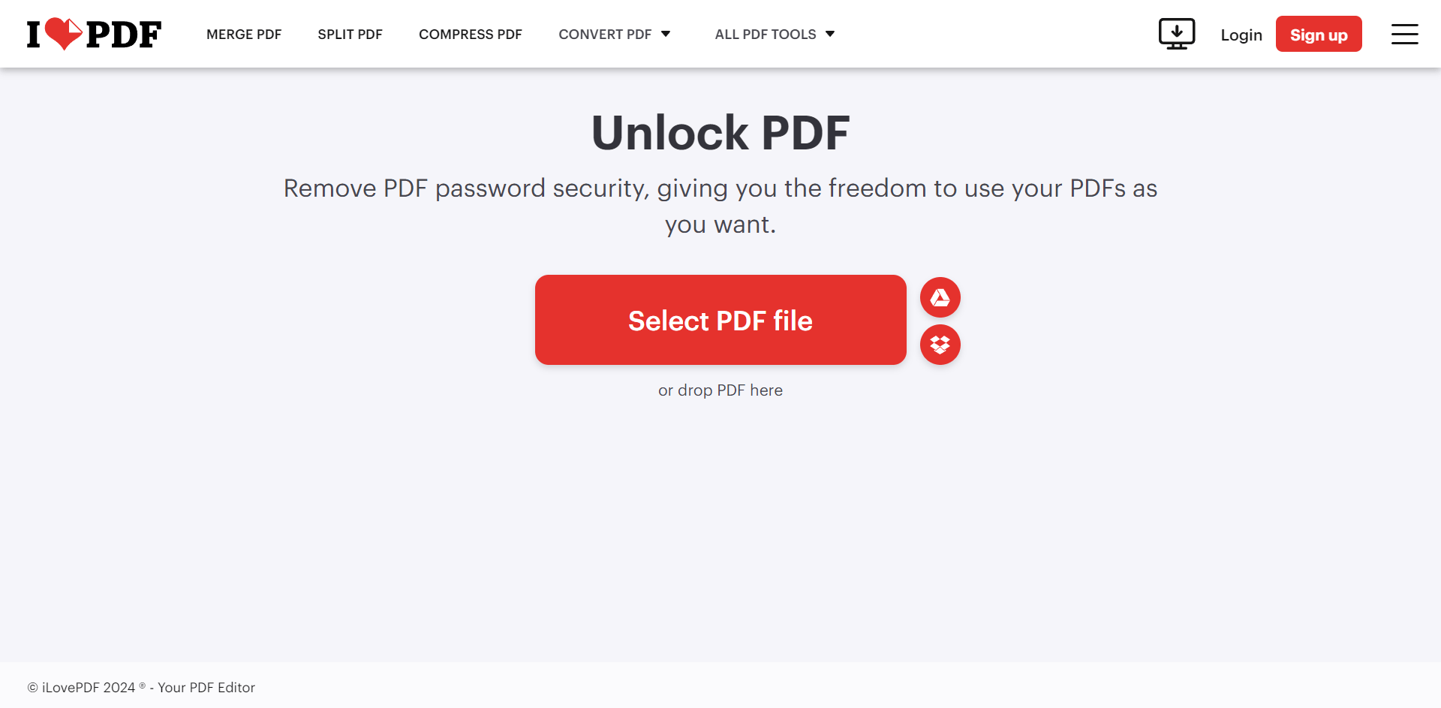
Task: Navigate to SPLIT PDF
Action: pos(350,34)
